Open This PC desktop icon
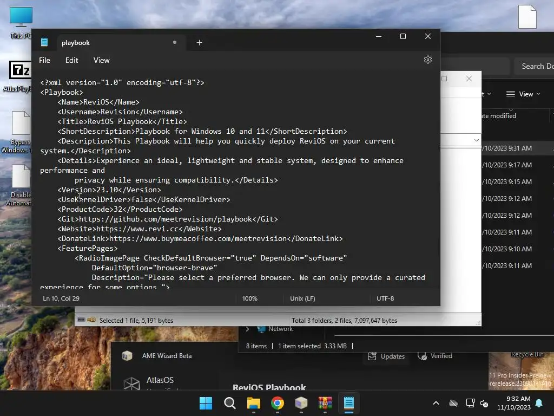Screen dimensions: 554x416 [21, 23]
